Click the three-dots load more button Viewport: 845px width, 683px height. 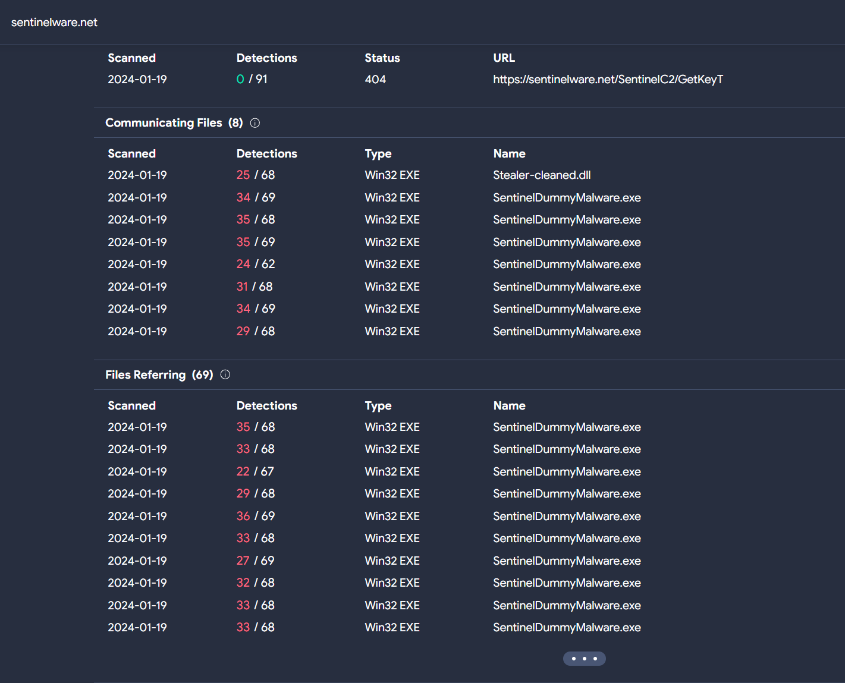(584, 659)
